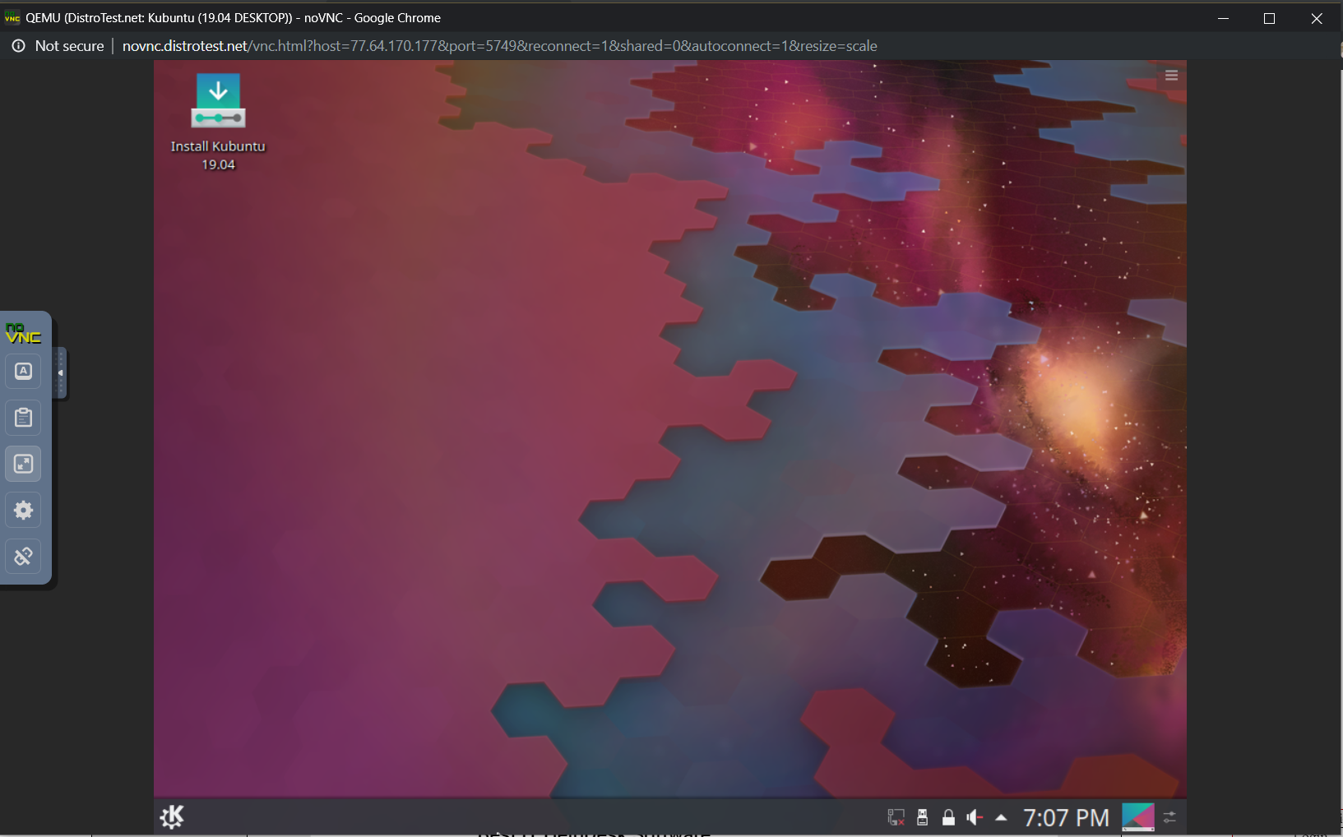
Task: Click the noVNC logo
Action: click(23, 333)
